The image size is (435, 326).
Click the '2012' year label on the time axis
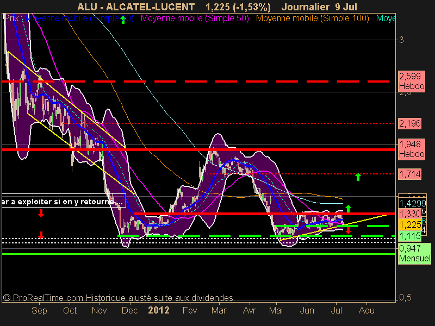[x=159, y=310]
